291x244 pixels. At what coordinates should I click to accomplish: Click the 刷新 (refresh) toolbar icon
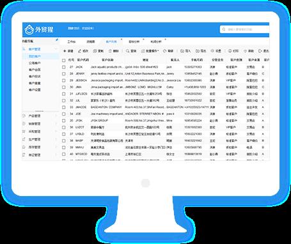coord(164,51)
